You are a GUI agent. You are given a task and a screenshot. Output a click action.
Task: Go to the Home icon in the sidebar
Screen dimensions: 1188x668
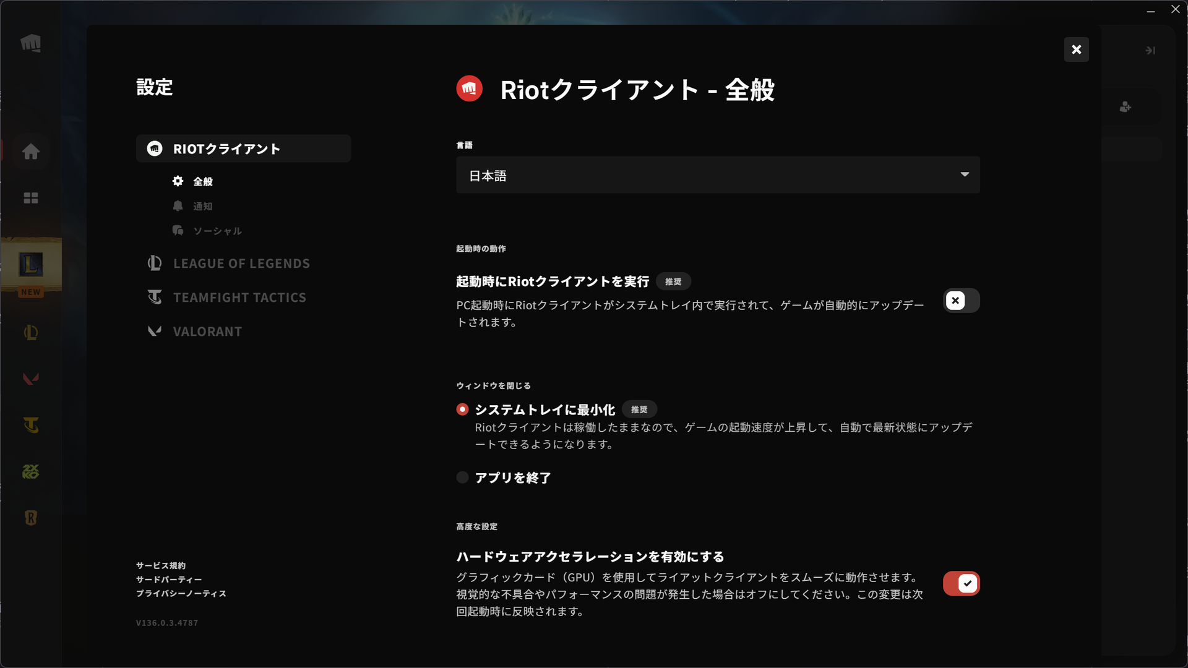30,152
